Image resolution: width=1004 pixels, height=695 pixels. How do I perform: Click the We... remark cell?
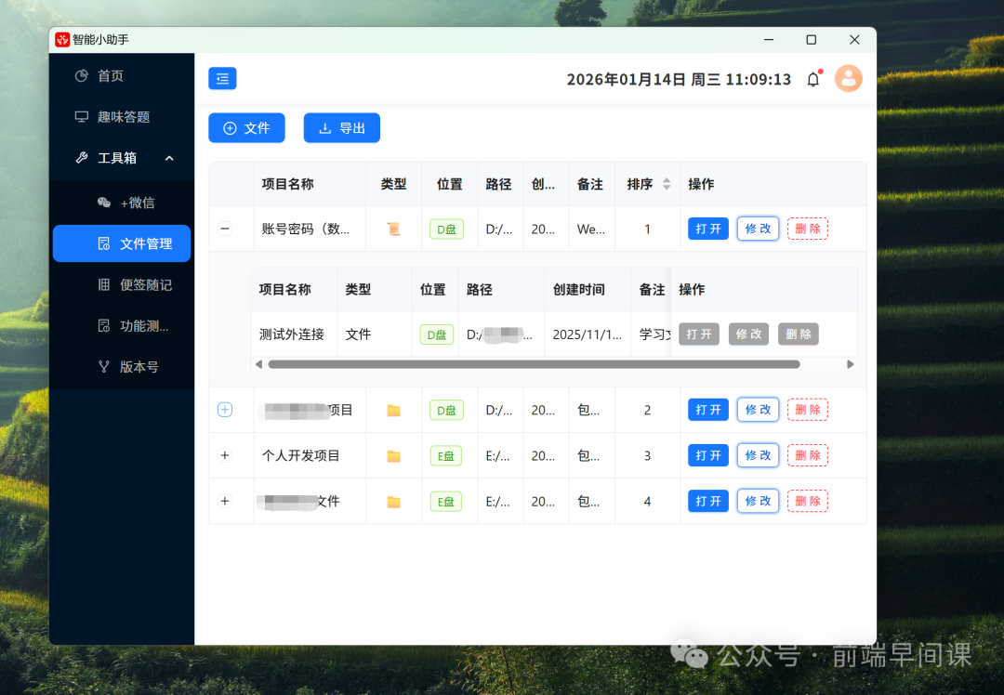tap(591, 229)
